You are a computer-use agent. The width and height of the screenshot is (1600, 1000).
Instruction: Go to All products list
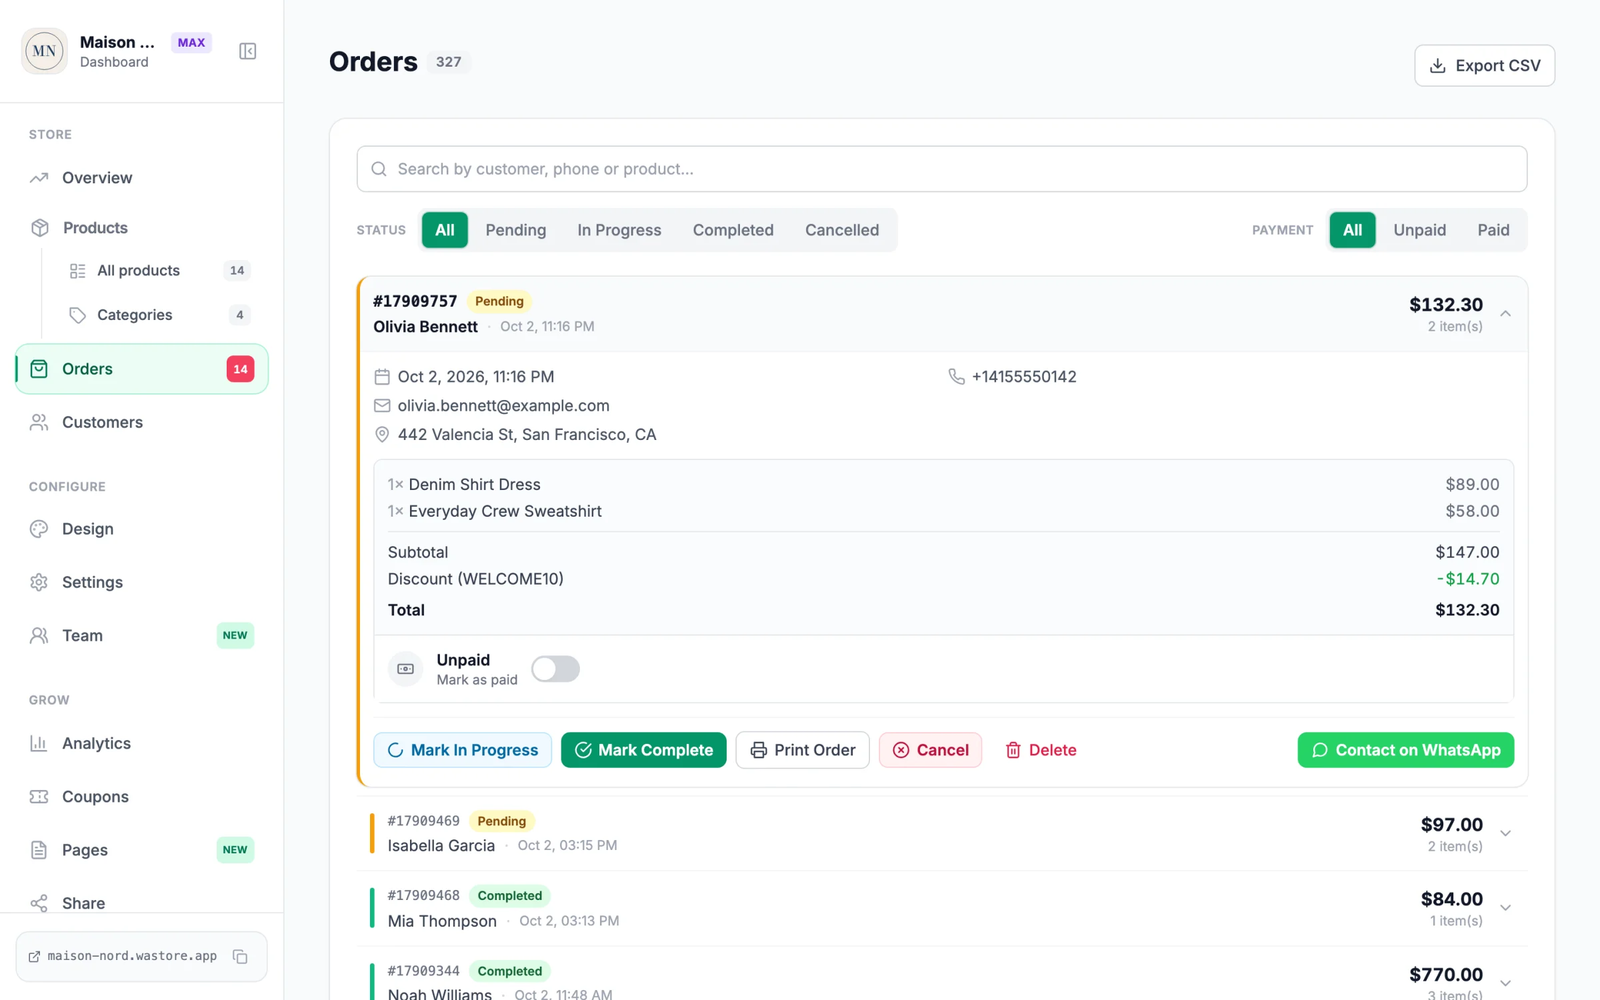click(x=159, y=271)
